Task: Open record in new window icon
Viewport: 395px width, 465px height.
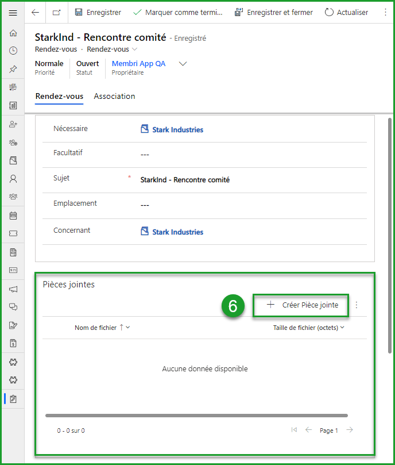Action: tap(56, 12)
